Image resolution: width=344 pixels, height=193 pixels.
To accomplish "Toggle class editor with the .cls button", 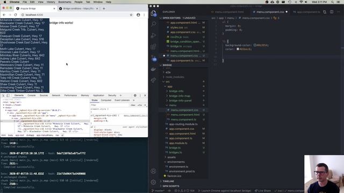I will click(140, 105).
